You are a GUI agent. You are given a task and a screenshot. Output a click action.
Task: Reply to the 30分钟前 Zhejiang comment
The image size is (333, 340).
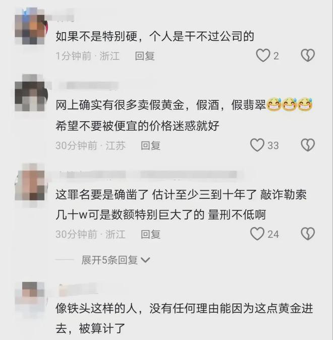(x=150, y=234)
